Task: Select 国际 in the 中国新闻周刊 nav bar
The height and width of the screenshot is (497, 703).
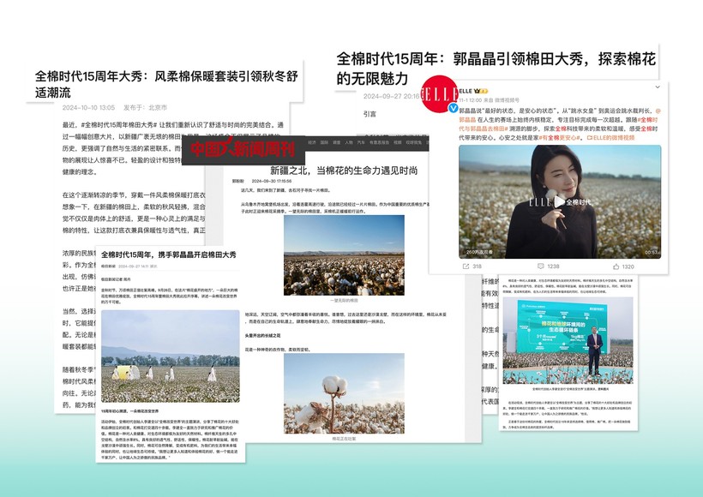Action: pyautogui.click(x=324, y=142)
